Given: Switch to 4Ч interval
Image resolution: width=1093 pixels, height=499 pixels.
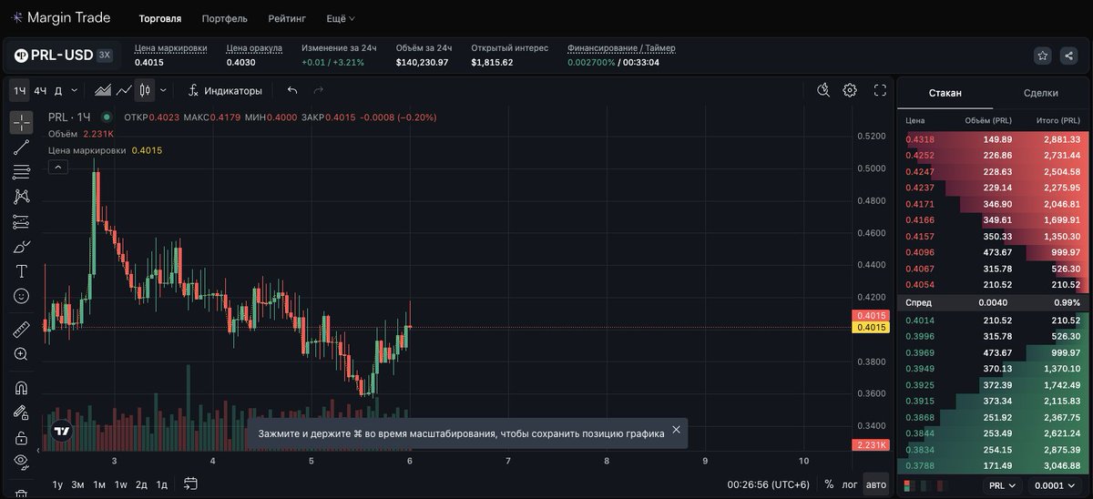Looking at the screenshot, I should pyautogui.click(x=40, y=90).
